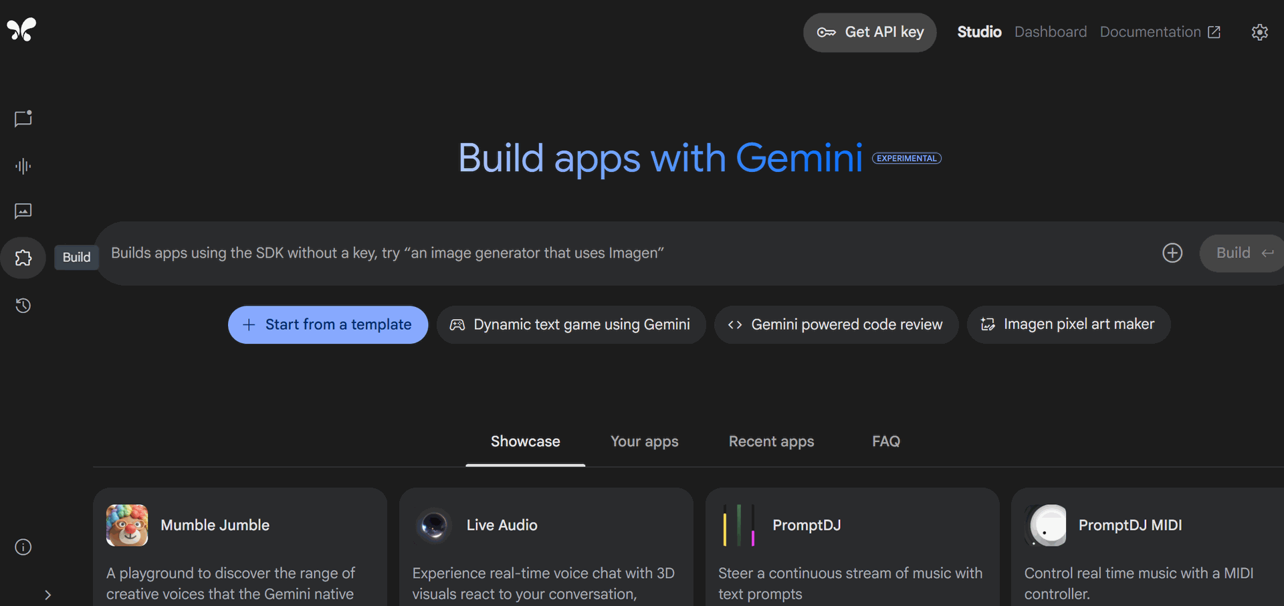Open the Chat icon in sidebar

23,119
